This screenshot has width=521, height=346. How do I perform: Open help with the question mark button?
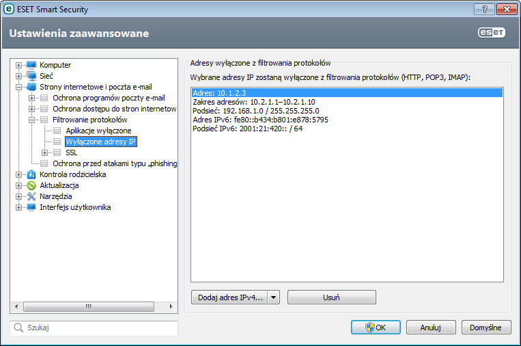click(484, 9)
